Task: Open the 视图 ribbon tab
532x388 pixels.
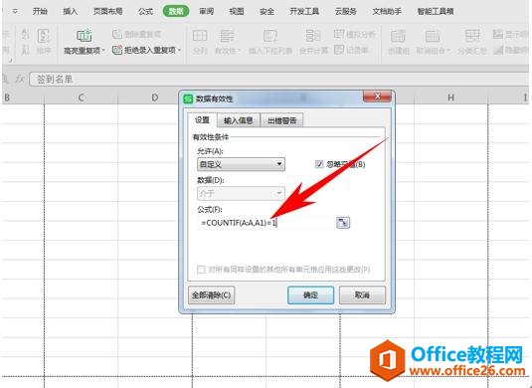Action: (x=237, y=12)
